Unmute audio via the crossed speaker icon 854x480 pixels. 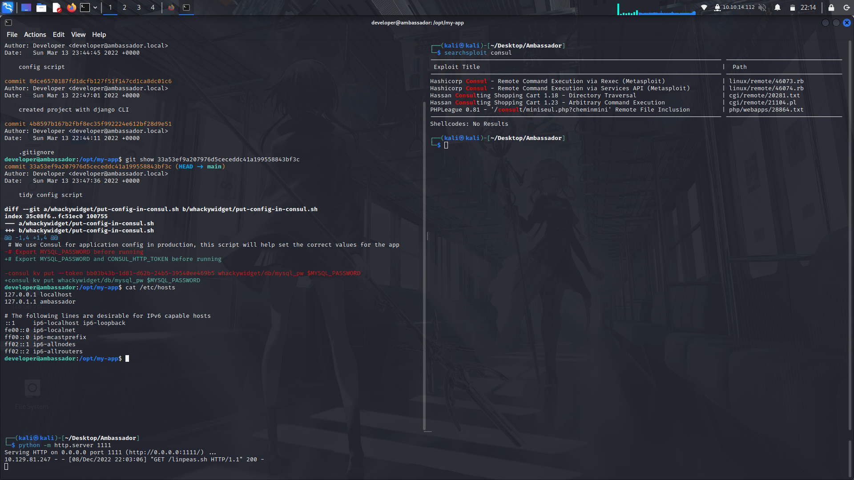(761, 8)
